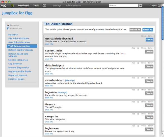The width and height of the screenshot is (164, 137).
Task: Disable the tinymce plugin
Action: tap(149, 105)
